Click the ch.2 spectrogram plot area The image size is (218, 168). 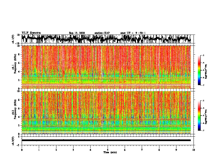coord(106,113)
